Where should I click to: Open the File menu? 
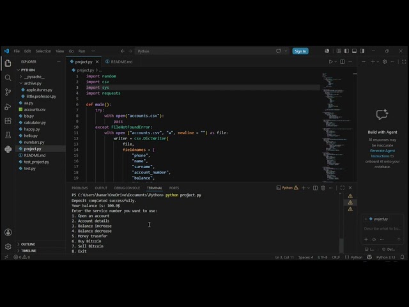17,51
